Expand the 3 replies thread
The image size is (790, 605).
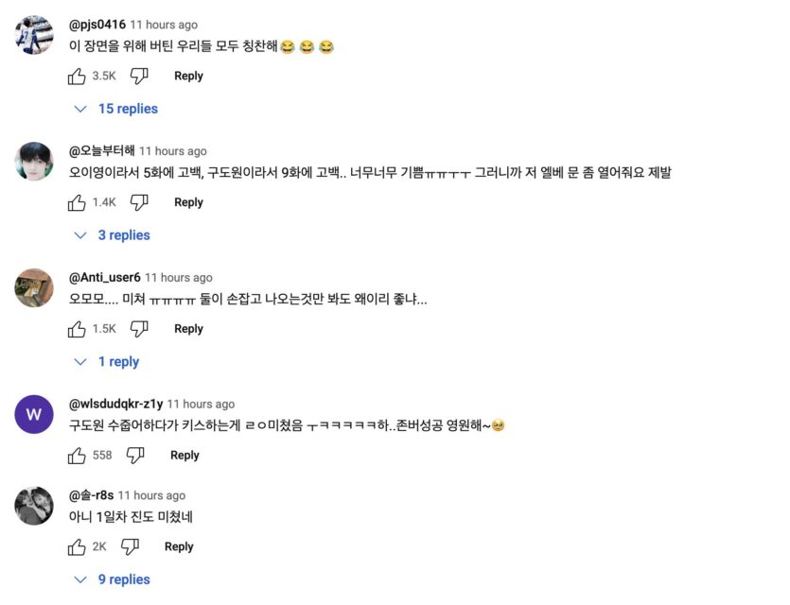[113, 235]
